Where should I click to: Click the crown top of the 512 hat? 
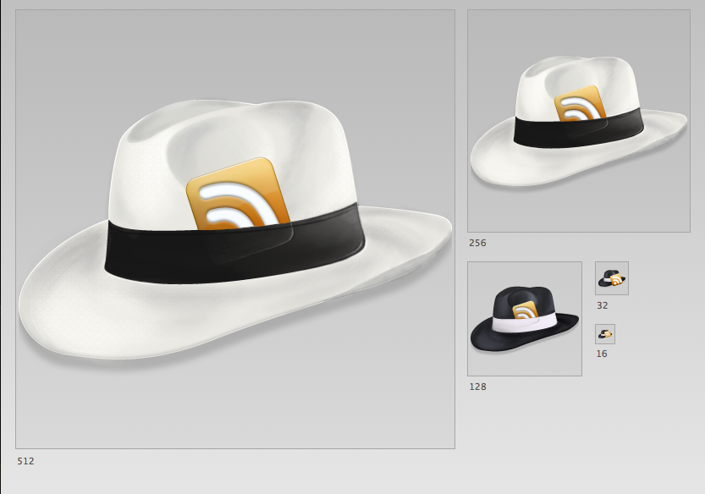click(x=229, y=127)
